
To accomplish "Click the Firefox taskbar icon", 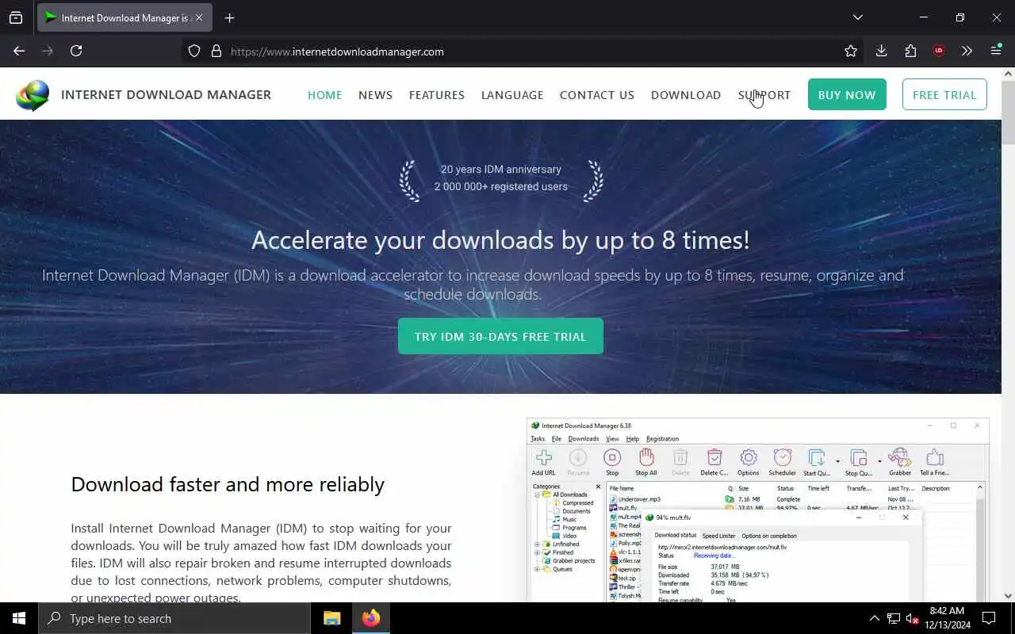I will (x=371, y=618).
